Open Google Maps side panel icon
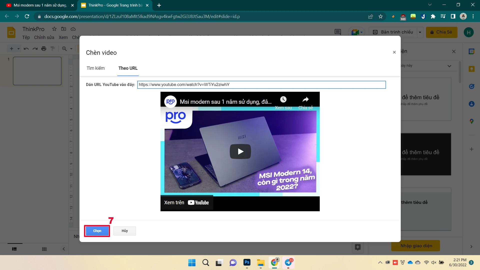This screenshot has height=270, width=480. (x=471, y=121)
